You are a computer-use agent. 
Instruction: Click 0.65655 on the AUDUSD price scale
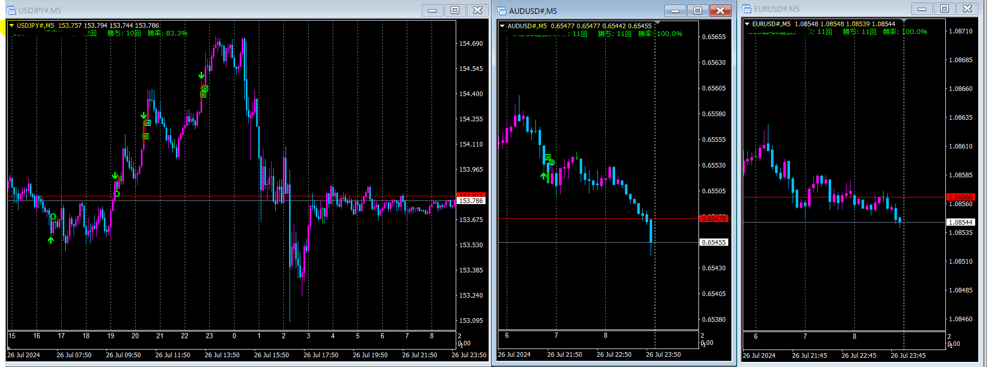[x=714, y=37]
